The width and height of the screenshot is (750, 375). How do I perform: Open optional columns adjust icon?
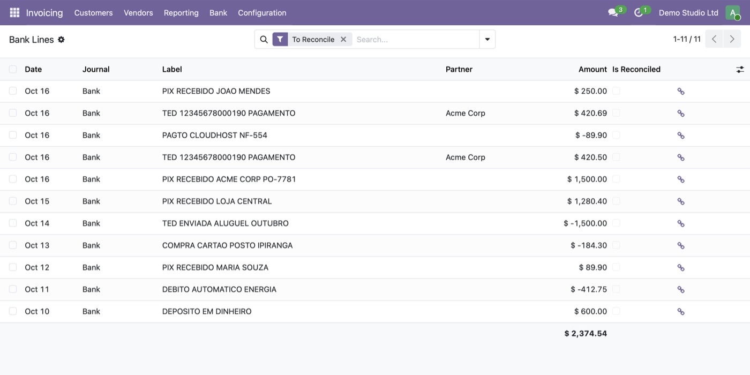tap(740, 69)
